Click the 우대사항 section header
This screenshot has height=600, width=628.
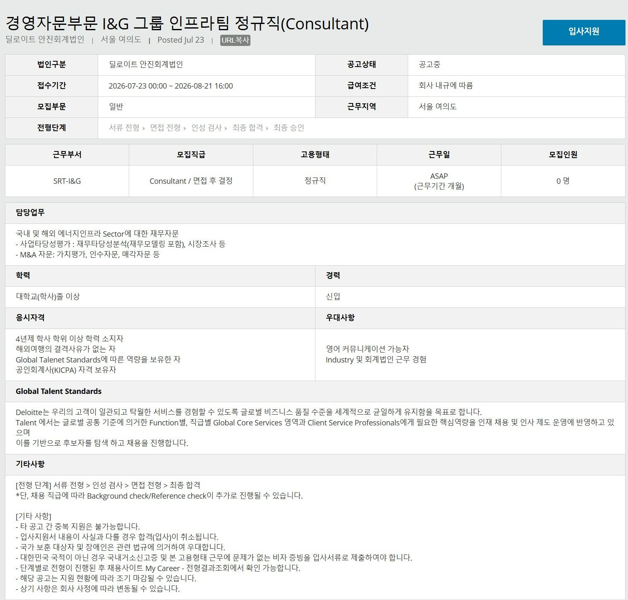click(x=470, y=318)
